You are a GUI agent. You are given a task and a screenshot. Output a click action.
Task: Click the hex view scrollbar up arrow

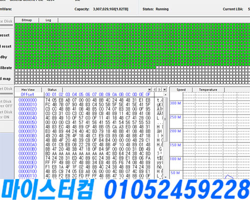point(165,94)
